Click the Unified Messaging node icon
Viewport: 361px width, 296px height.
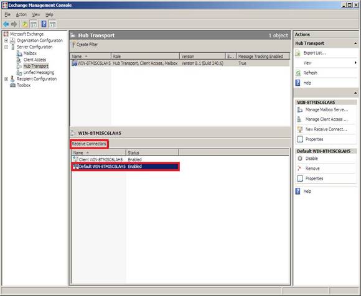pyautogui.click(x=19, y=73)
